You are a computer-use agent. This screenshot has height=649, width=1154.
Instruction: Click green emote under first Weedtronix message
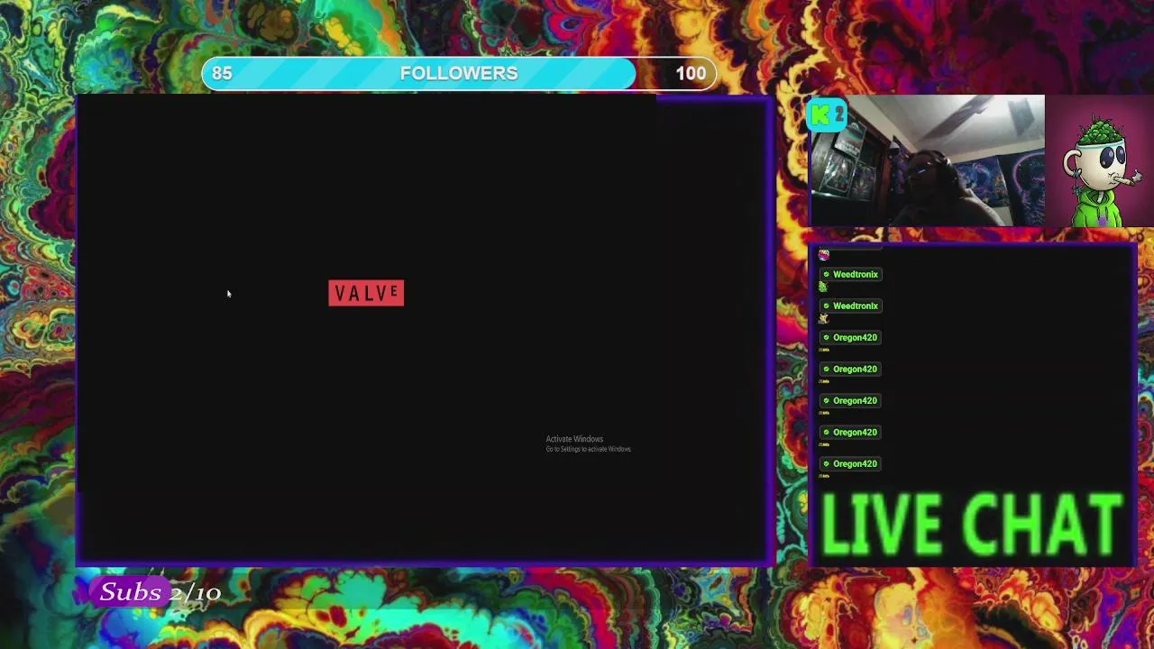[x=822, y=287]
